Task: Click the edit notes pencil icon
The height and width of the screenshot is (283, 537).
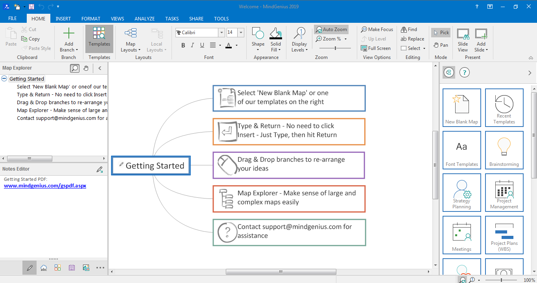Action: click(100, 169)
